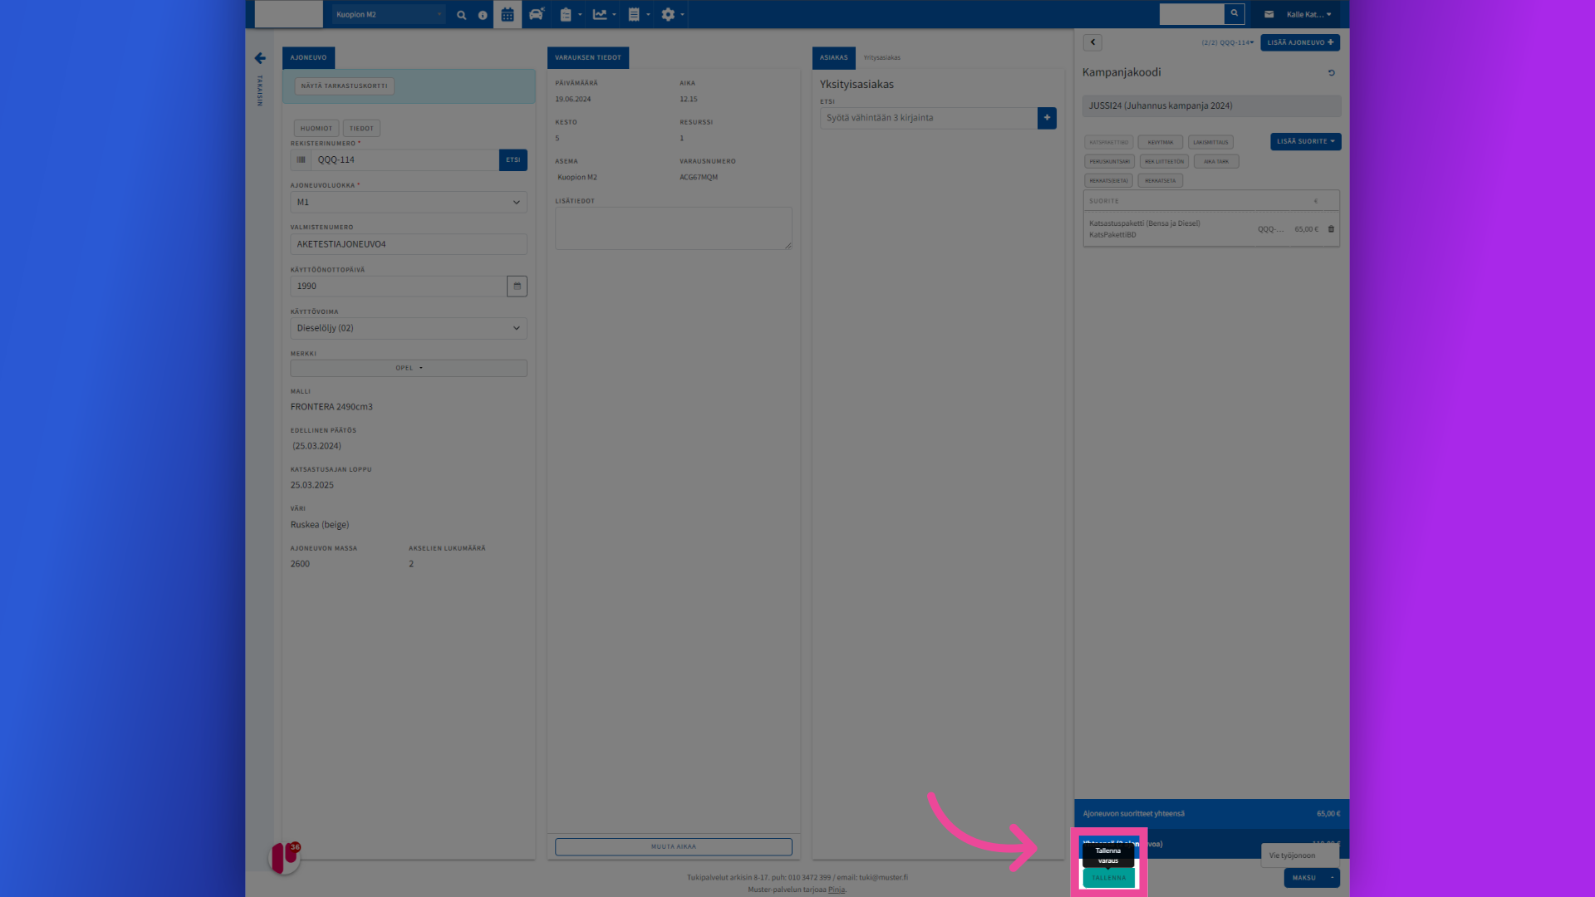Viewport: 1595px width, 897px height.
Task: Click the Peruskuntsari quick service button
Action: tap(1110, 162)
